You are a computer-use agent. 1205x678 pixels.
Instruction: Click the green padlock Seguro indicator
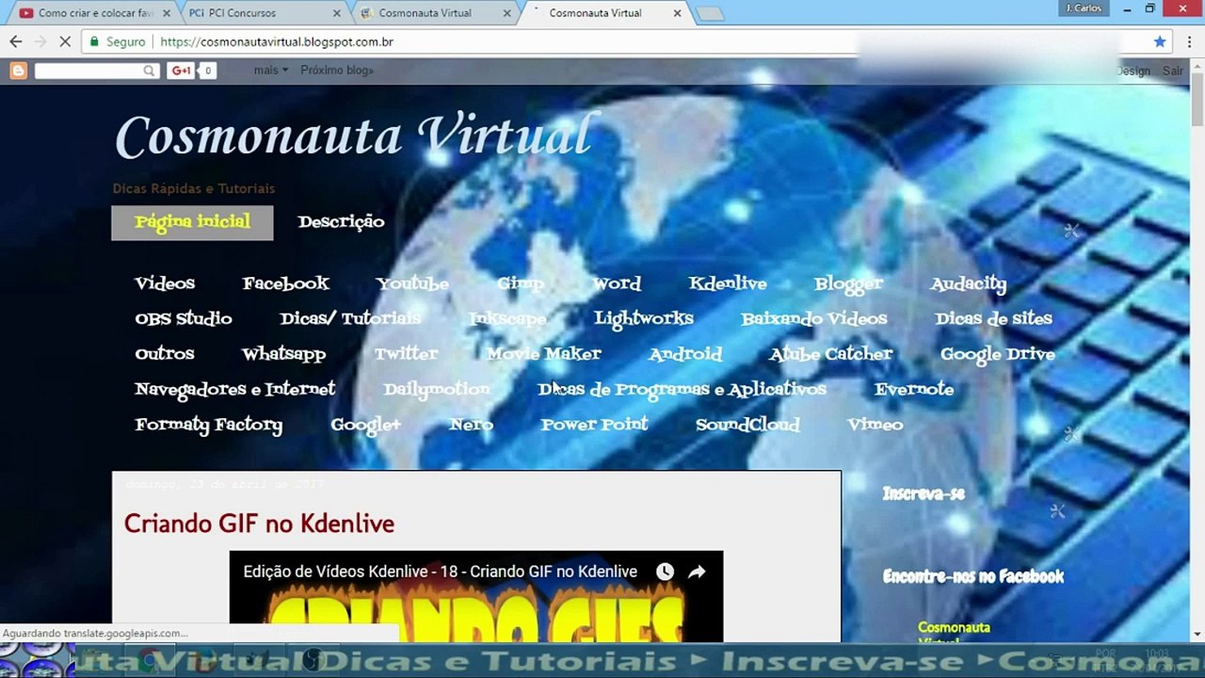(118, 41)
